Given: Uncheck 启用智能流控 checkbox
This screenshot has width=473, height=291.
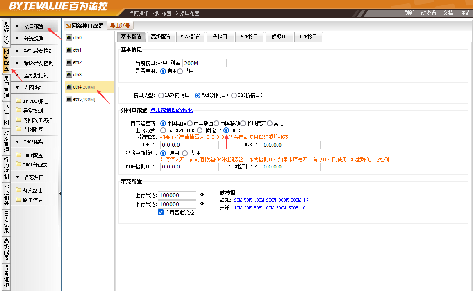Looking at the screenshot, I should click(161, 212).
